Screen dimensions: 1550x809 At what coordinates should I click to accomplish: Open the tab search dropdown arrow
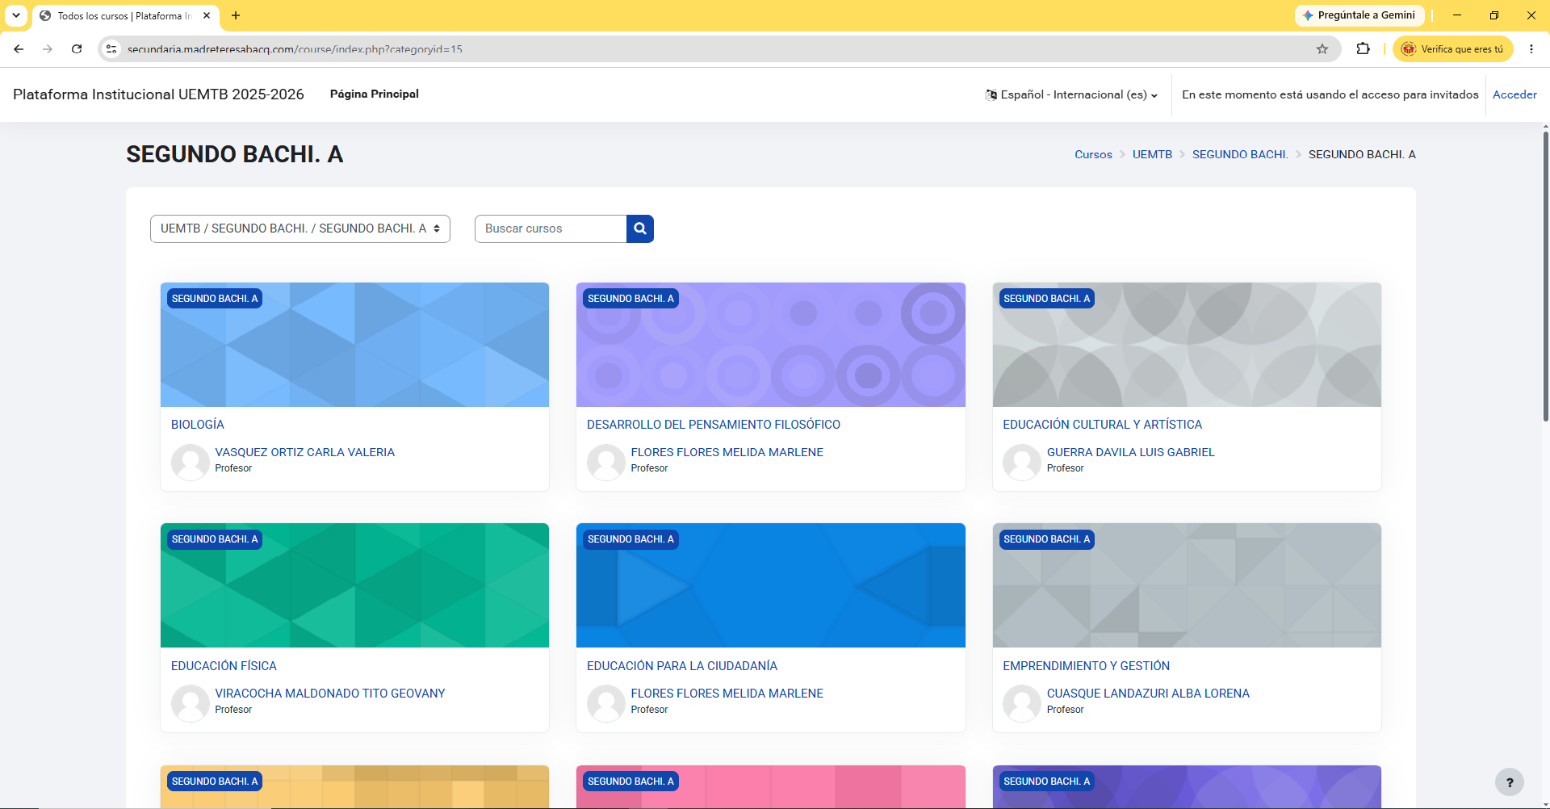pyautogui.click(x=16, y=15)
